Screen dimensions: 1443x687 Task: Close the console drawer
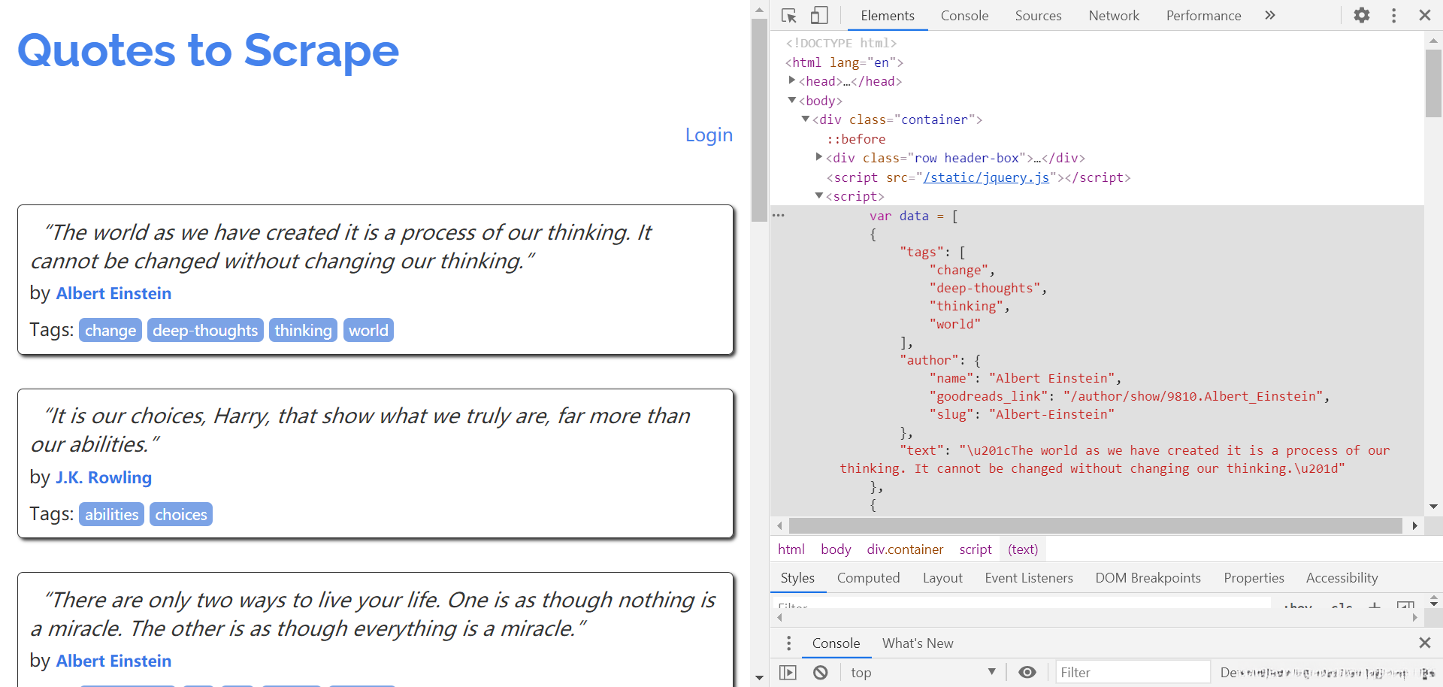tap(1425, 643)
